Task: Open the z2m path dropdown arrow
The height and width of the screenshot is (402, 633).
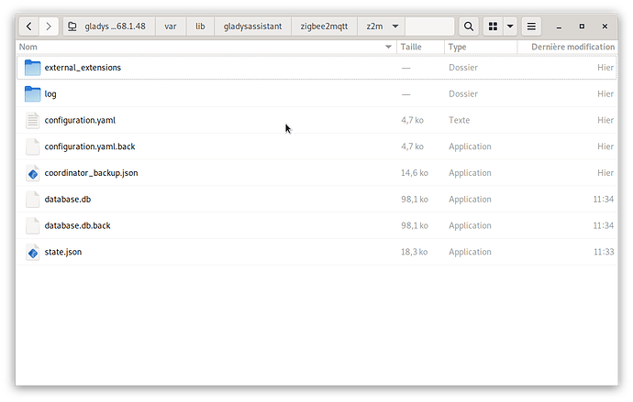Action: pyautogui.click(x=395, y=27)
